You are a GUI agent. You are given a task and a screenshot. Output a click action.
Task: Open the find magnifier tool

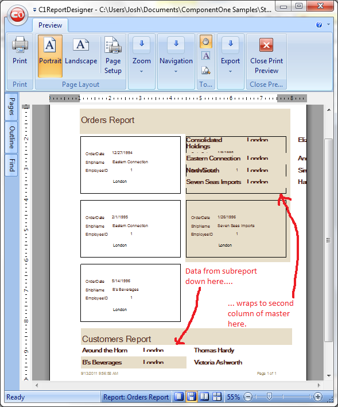(206, 70)
